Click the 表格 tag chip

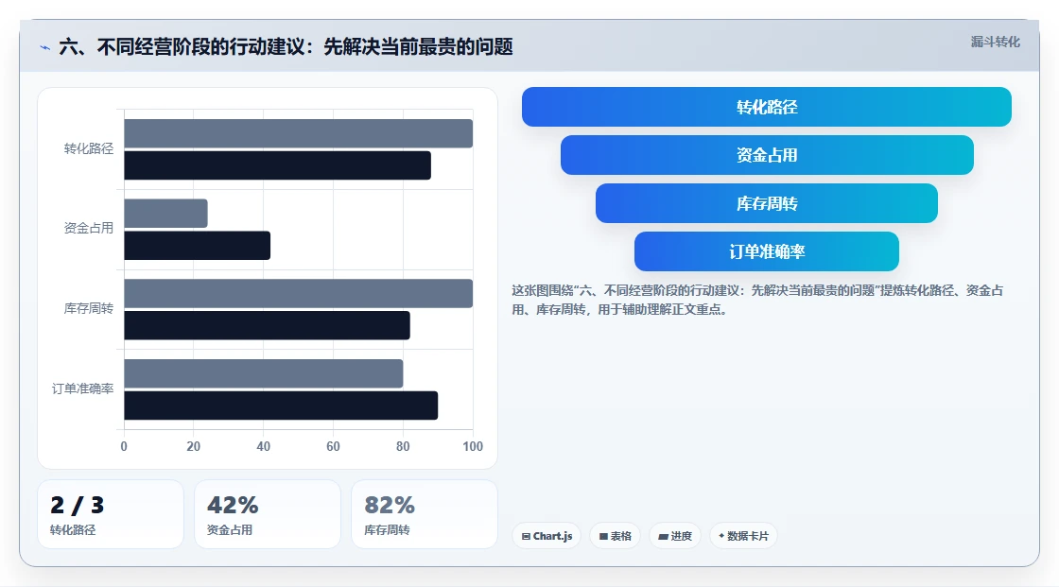(615, 536)
